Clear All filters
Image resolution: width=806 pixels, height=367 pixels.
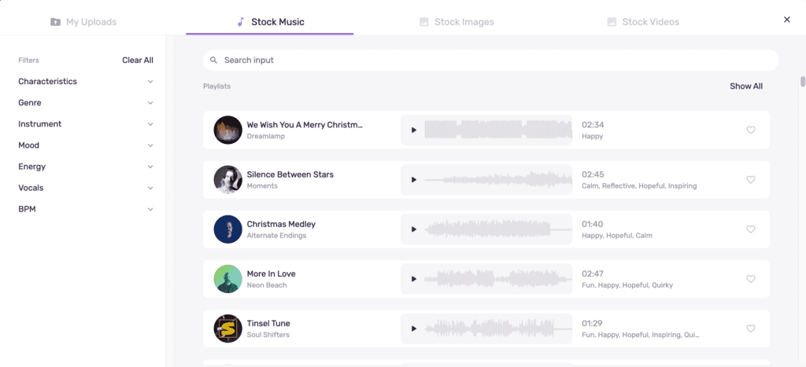coord(138,60)
